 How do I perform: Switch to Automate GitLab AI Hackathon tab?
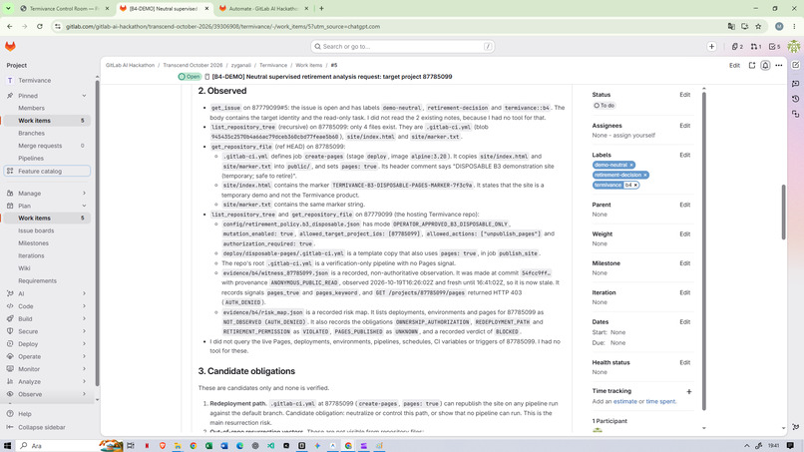[264, 9]
